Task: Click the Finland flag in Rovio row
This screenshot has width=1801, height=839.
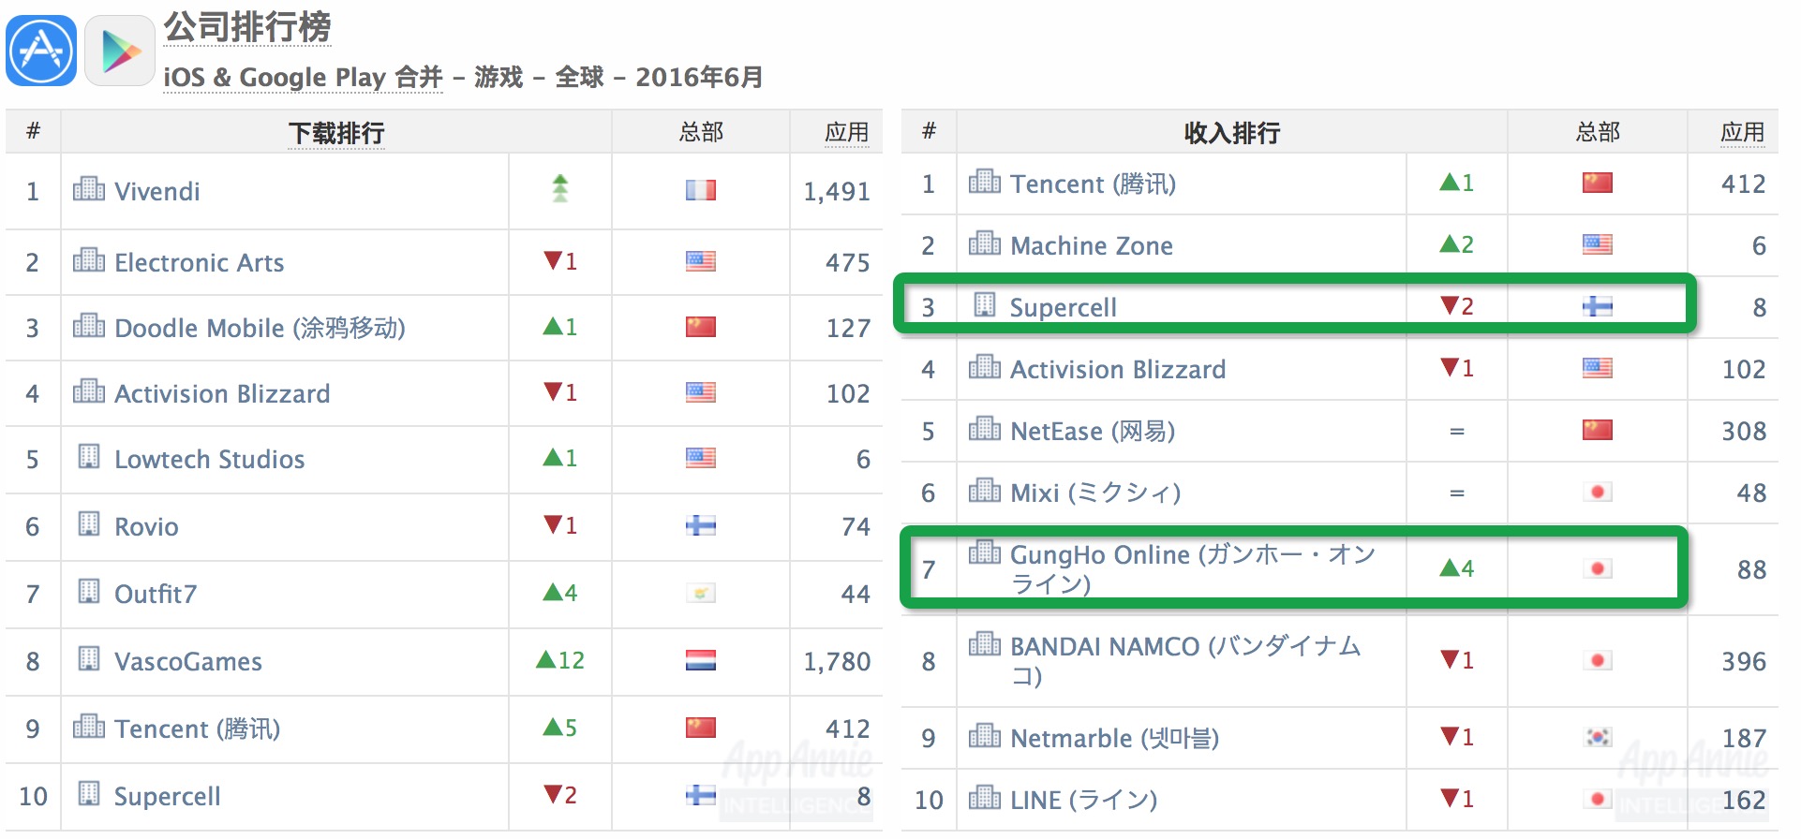Action: tap(700, 526)
